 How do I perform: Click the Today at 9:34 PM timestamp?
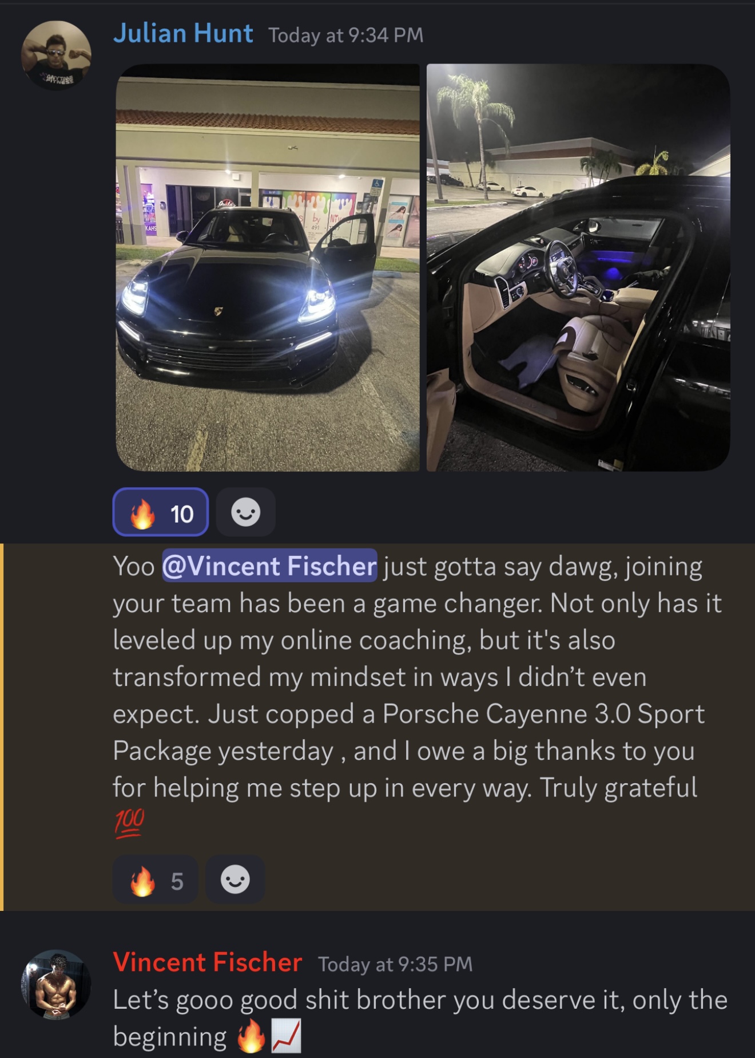pos(346,35)
